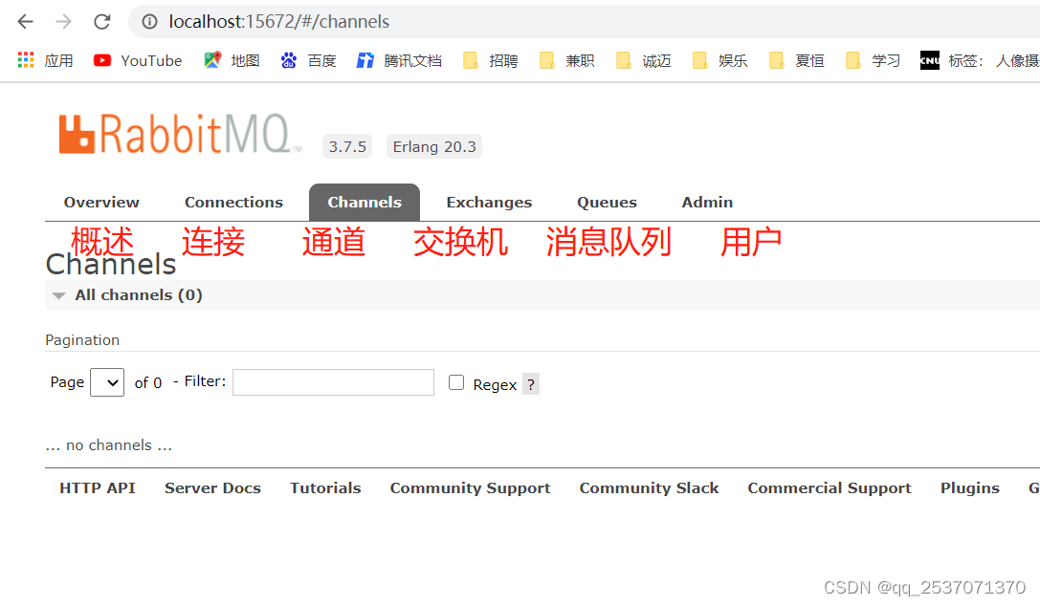Open the 百度 bookmark
This screenshot has width=1040, height=606.
tap(319, 59)
